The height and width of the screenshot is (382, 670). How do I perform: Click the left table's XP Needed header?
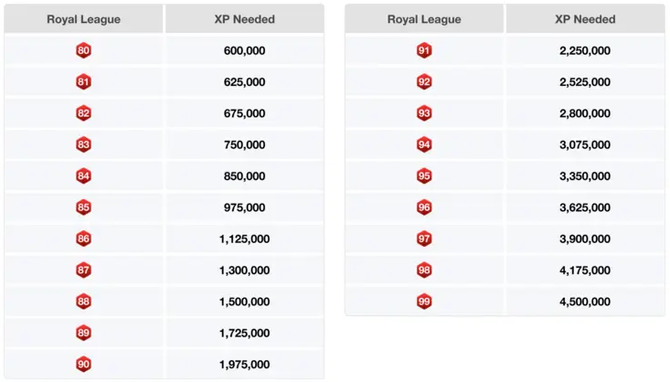(x=244, y=19)
